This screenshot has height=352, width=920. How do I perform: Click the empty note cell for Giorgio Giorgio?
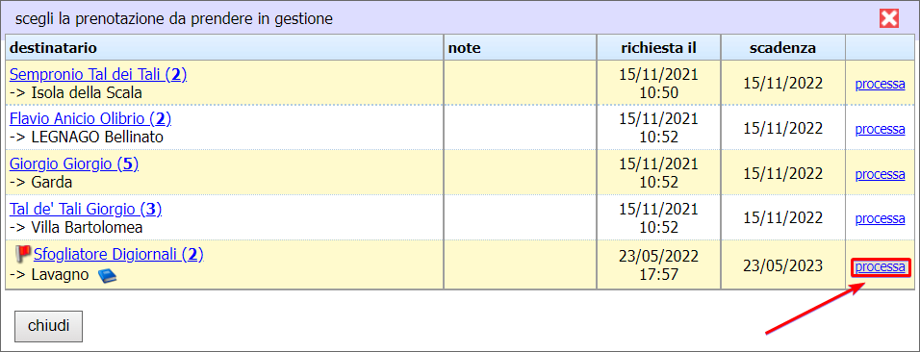(x=520, y=172)
